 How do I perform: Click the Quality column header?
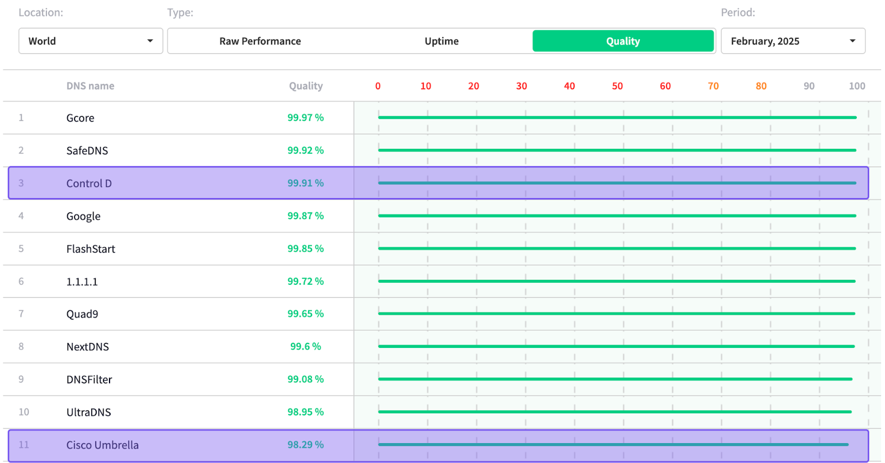pos(306,86)
